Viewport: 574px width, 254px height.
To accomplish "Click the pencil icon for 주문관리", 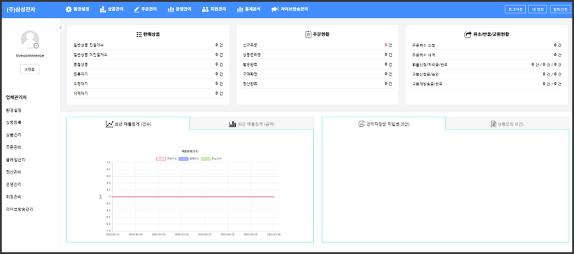I will 137,9.
